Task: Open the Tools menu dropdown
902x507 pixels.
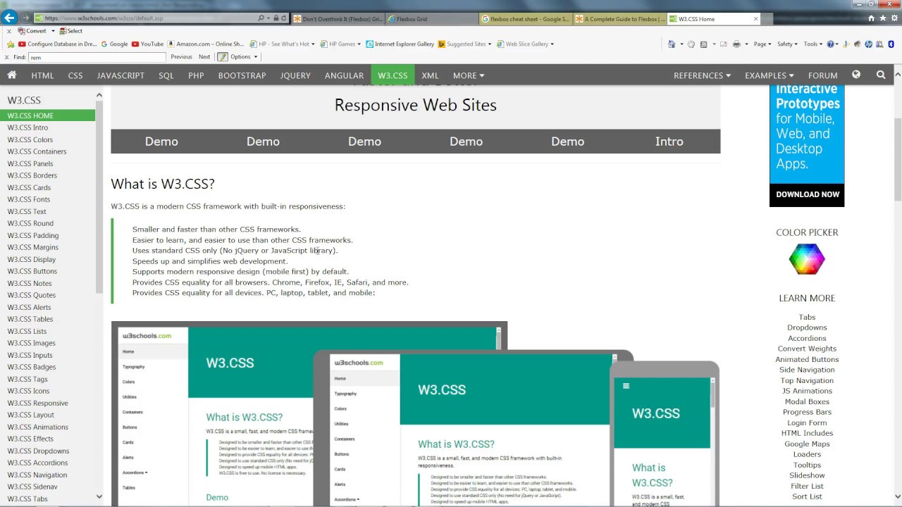Action: (x=813, y=44)
